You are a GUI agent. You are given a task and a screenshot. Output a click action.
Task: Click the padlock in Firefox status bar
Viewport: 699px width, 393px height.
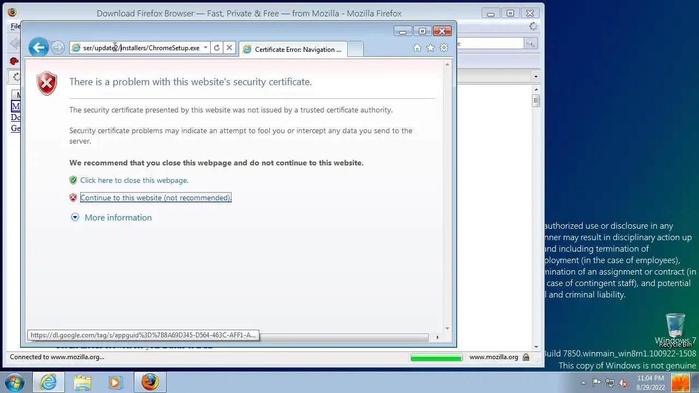click(x=526, y=357)
